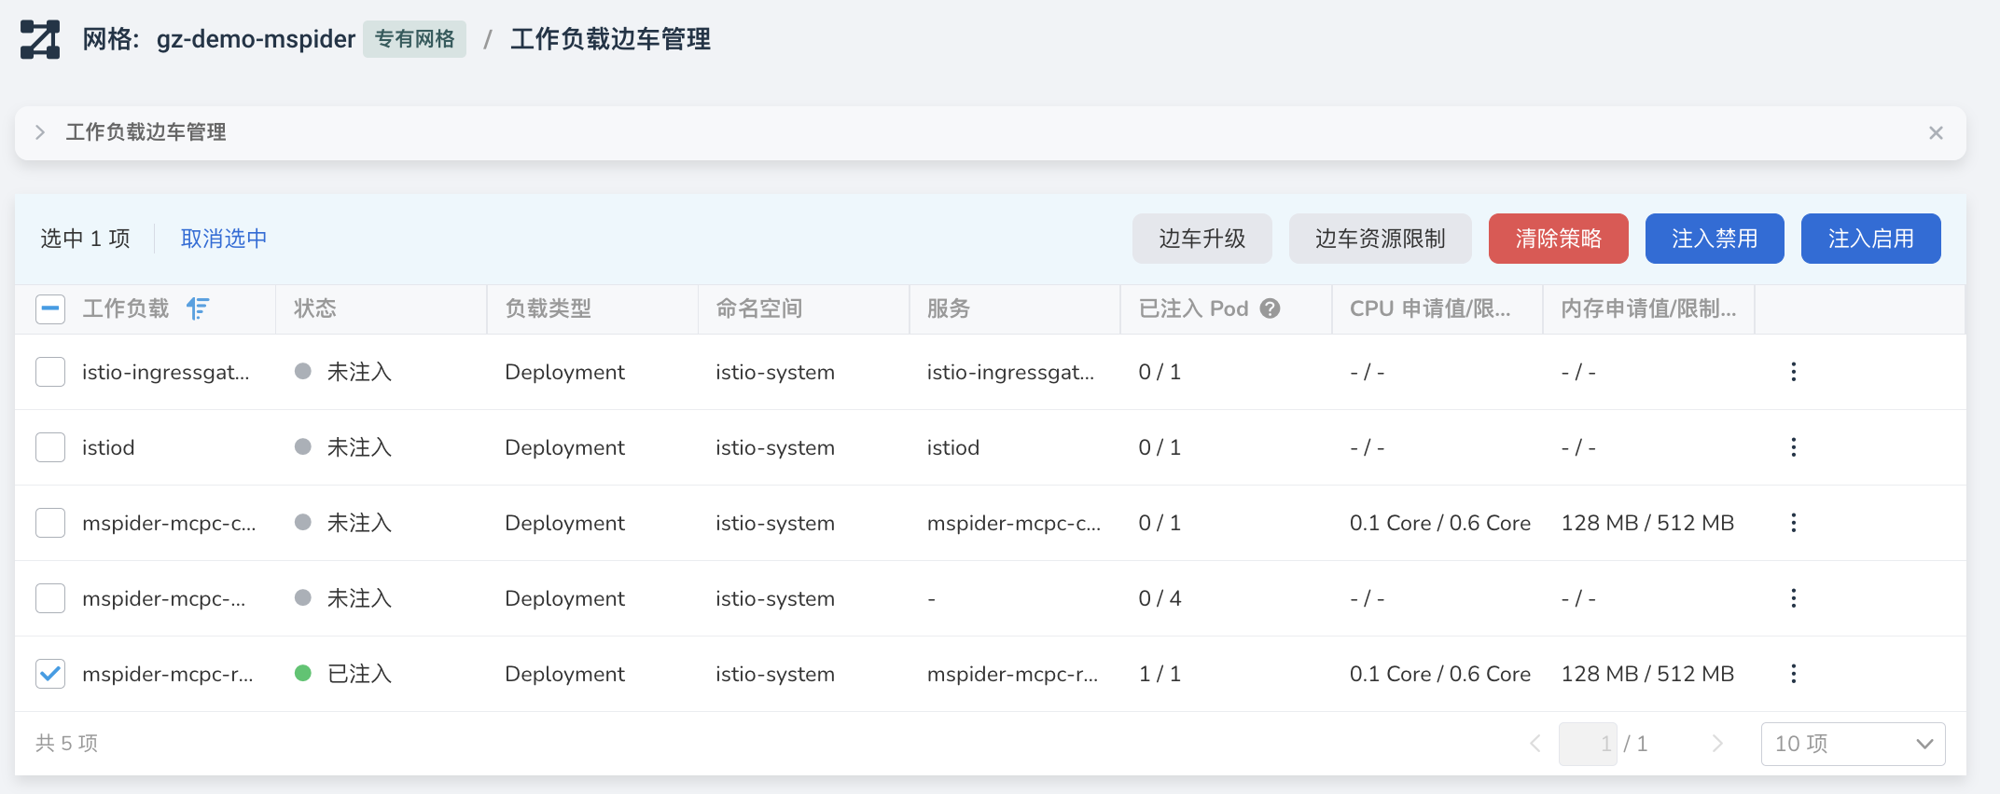Check the istiod workload checkbox

pyautogui.click(x=50, y=447)
